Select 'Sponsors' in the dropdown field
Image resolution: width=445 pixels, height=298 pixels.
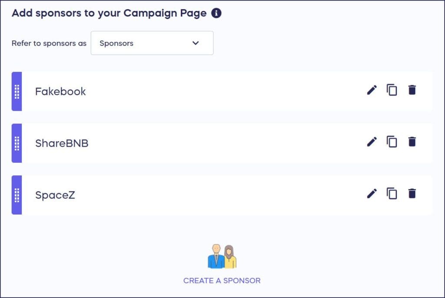click(x=116, y=43)
